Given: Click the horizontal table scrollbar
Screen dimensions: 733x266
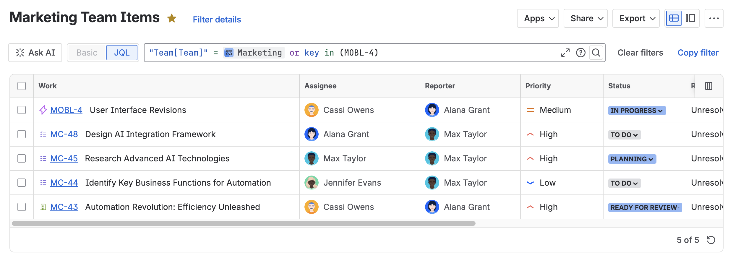Looking at the screenshot, I should pyautogui.click(x=244, y=223).
